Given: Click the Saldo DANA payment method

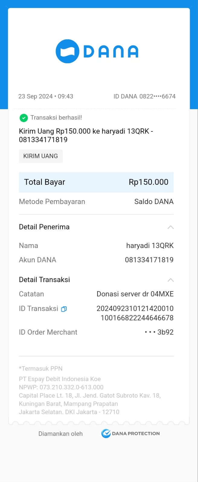Looking at the screenshot, I should [154, 202].
